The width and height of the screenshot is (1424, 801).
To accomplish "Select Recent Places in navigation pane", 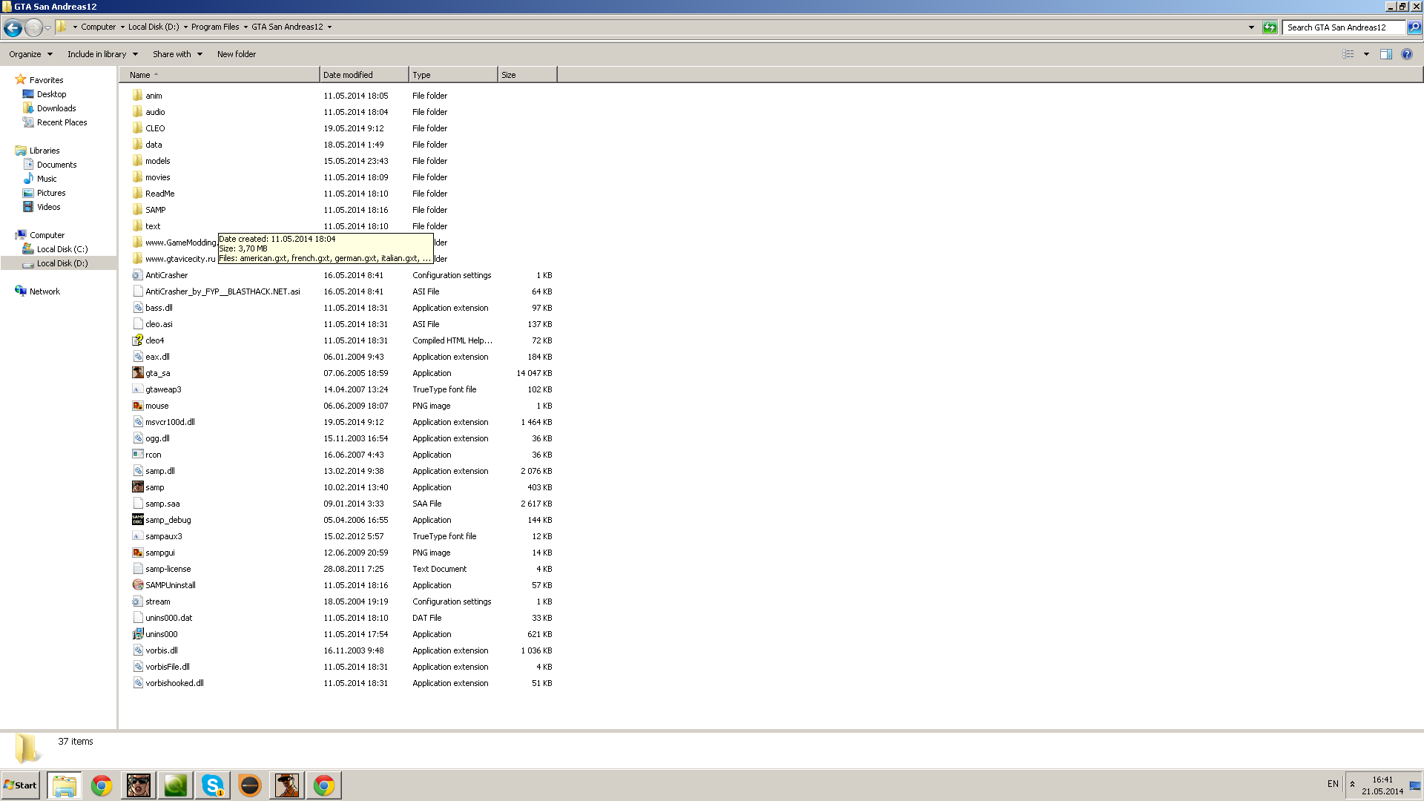I will [x=62, y=122].
